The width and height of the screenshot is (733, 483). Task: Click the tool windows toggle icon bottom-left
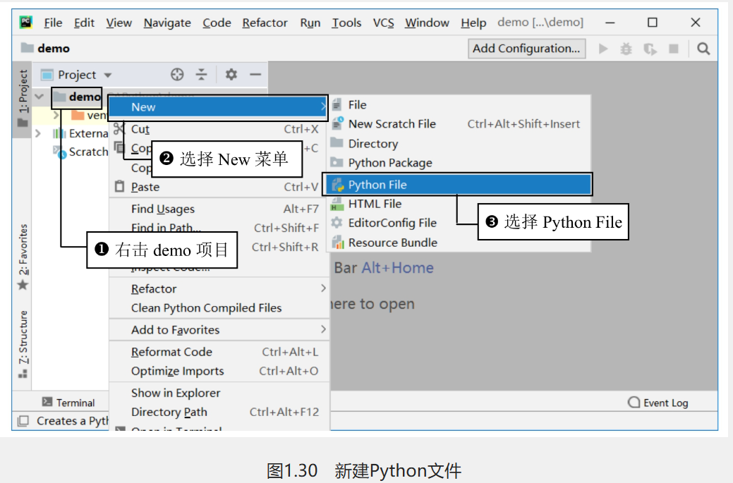coord(23,421)
